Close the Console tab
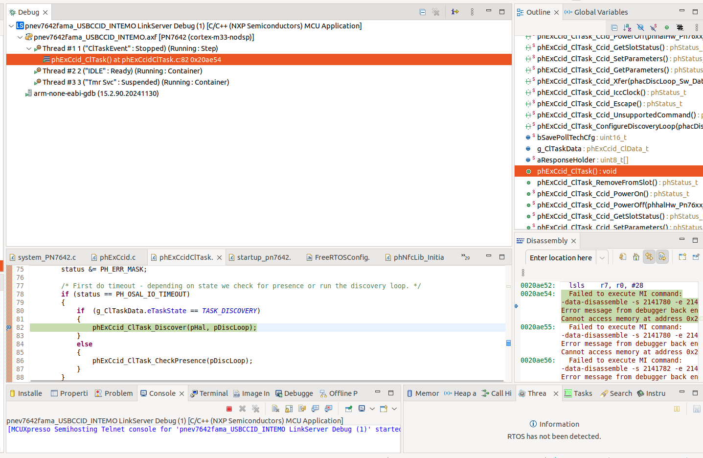 coord(181,394)
